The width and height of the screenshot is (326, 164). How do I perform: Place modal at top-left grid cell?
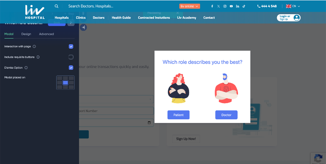click(x=59, y=78)
